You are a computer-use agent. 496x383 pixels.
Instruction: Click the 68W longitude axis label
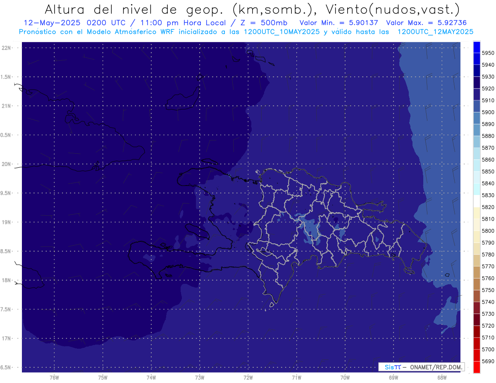point(442,378)
